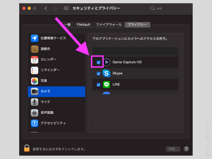Click the Skype app name
Image resolution: width=212 pixels, height=159 pixels.
[x=118, y=73]
